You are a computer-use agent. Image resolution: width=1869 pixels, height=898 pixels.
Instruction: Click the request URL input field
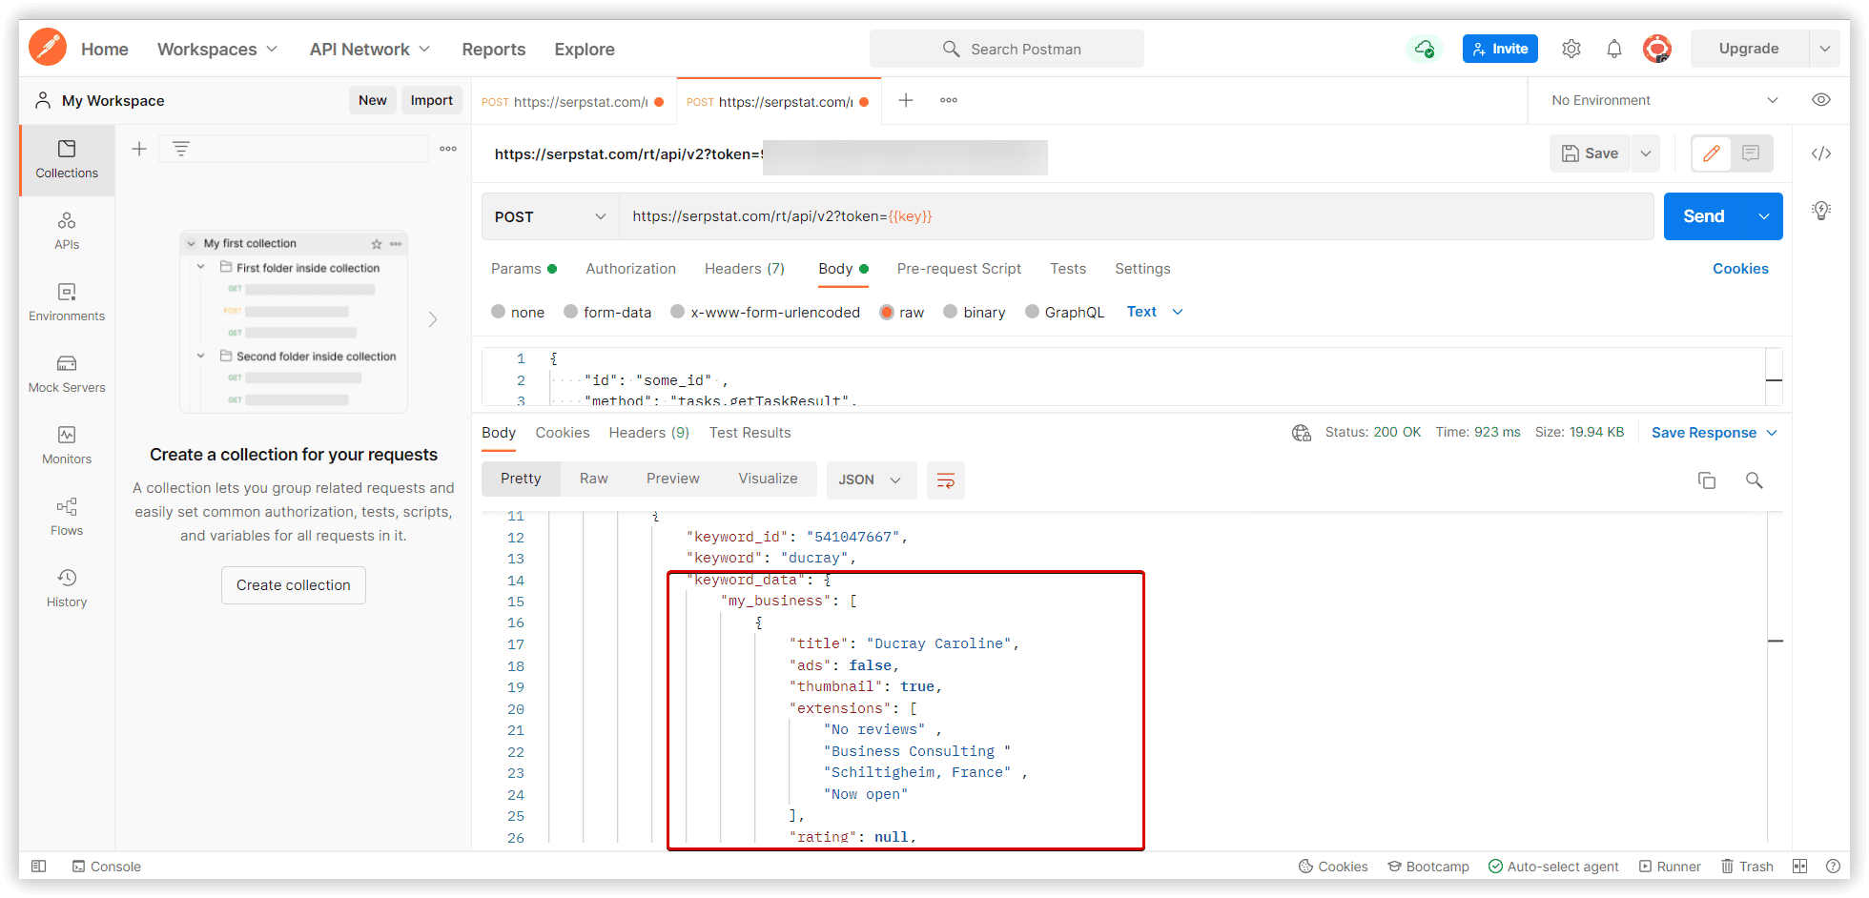[1137, 216]
